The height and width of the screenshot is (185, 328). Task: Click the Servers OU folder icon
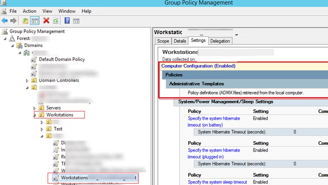point(42,108)
